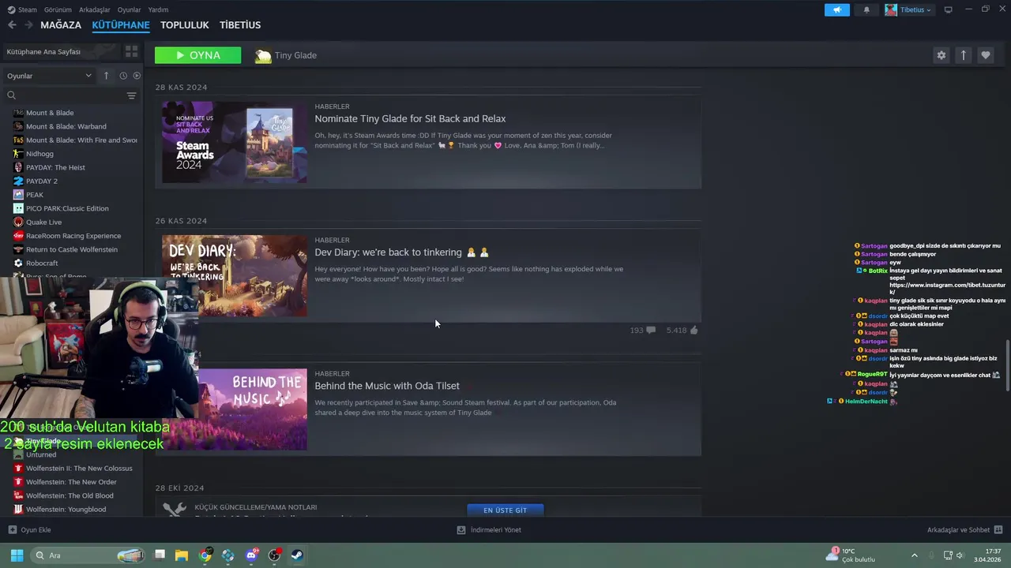This screenshot has width=1011, height=568.
Task: Toggle the library grid view icon
Action: pyautogui.click(x=131, y=51)
